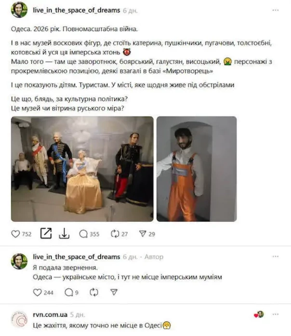Download the post using the download arrow icon

64,233
